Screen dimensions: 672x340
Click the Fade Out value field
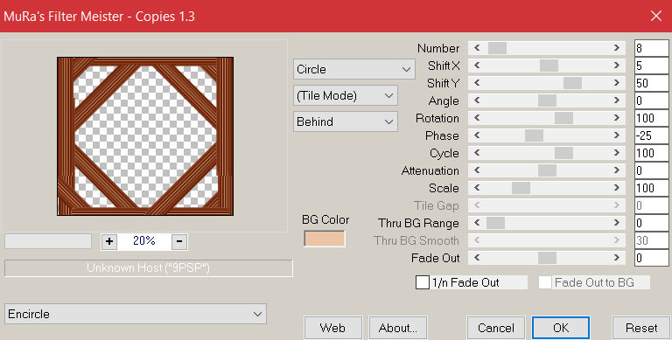point(651,258)
